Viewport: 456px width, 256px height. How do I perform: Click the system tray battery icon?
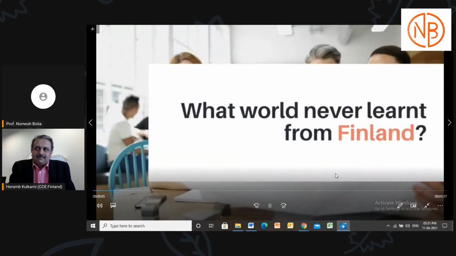401,226
